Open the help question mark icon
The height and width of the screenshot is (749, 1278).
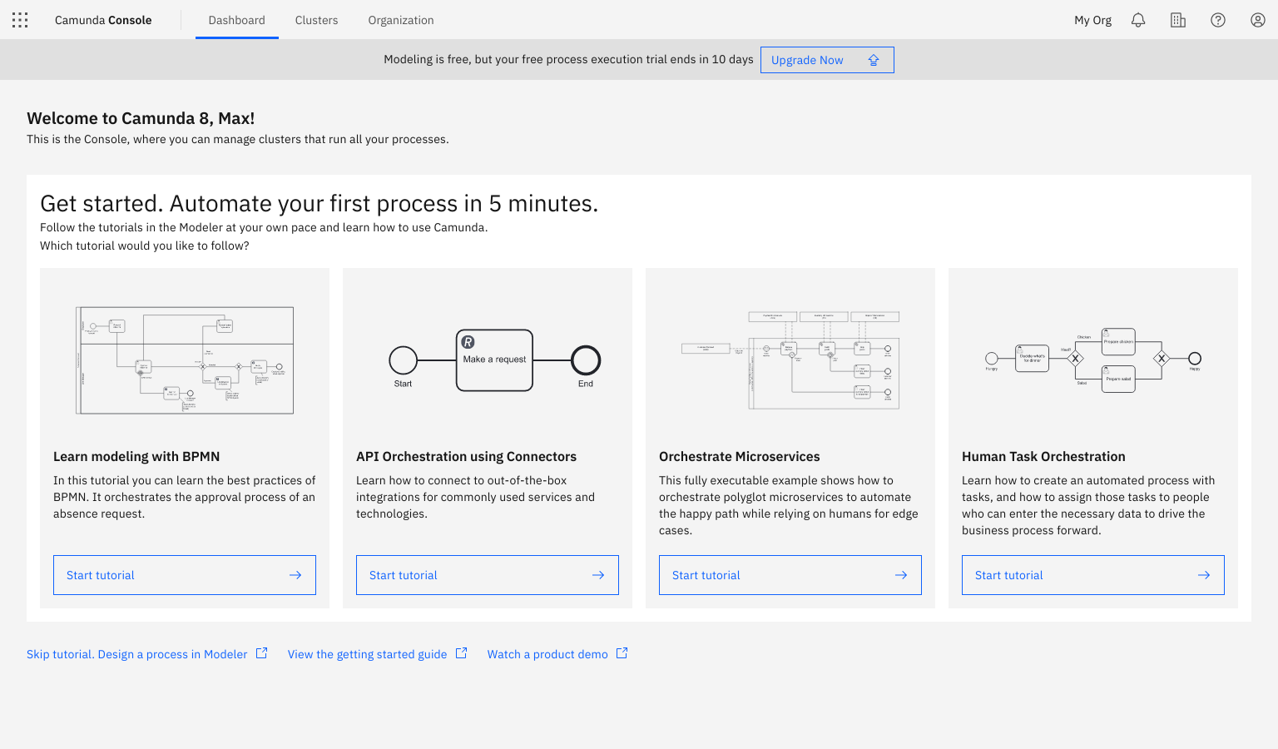pyautogui.click(x=1218, y=20)
